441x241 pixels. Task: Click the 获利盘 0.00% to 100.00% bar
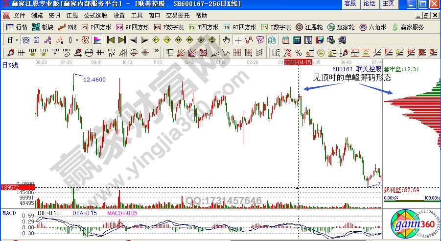tap(412, 200)
